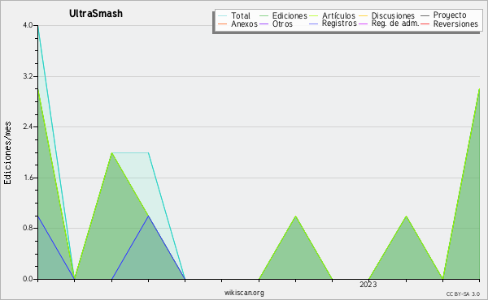Click the 0.0 y-axis value

(x=28, y=279)
